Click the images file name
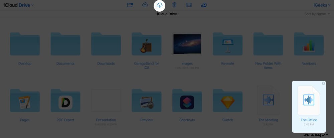 coord(187,64)
